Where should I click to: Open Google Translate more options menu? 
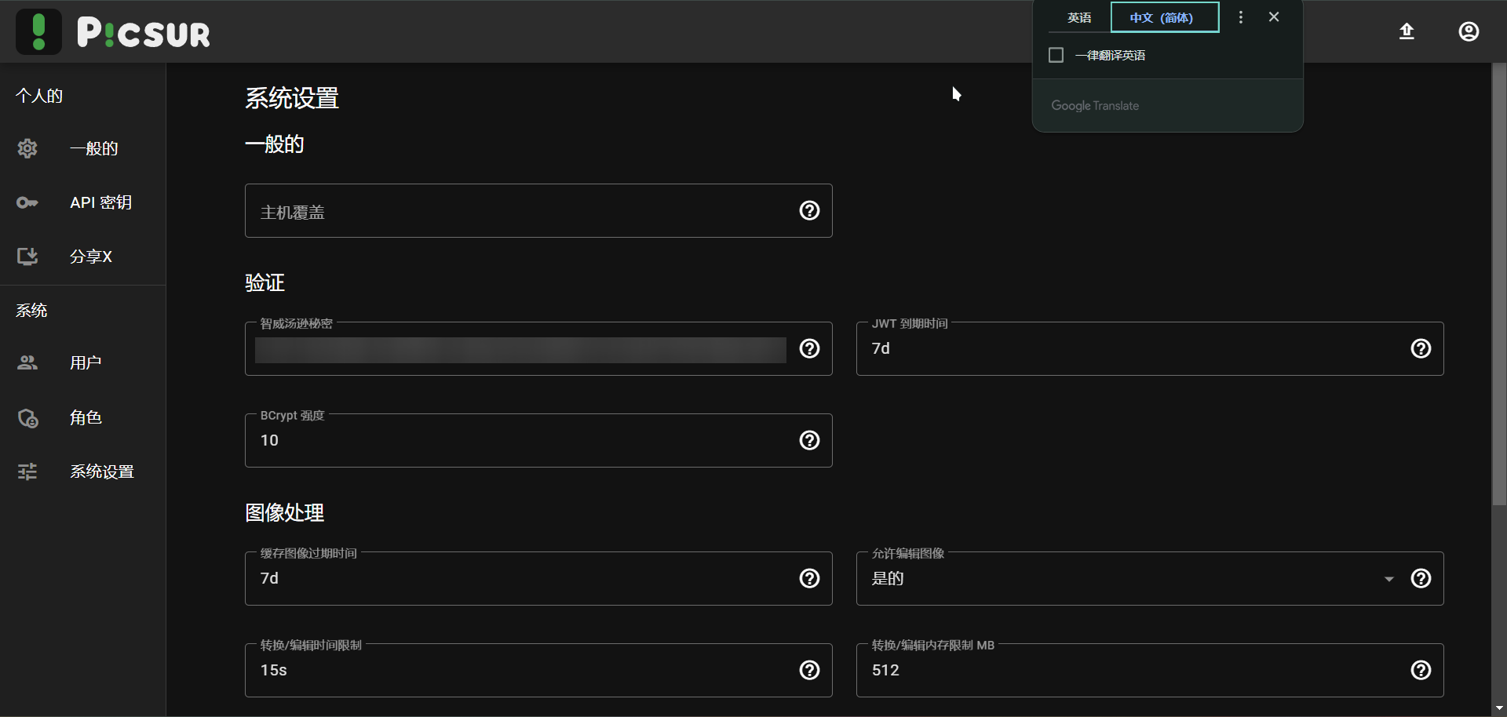(1241, 17)
